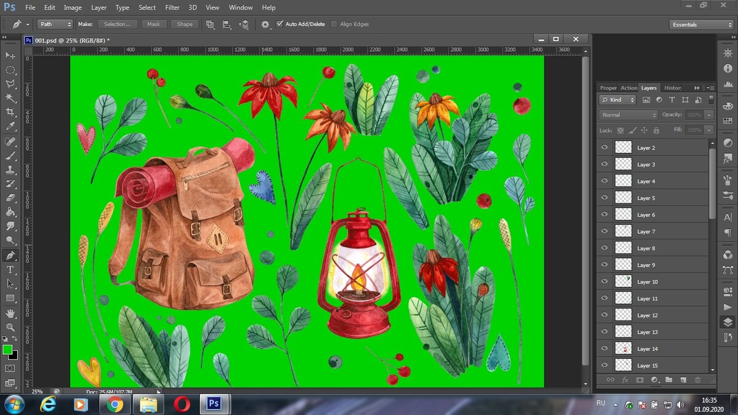Click the Shape button in options bar

click(184, 25)
